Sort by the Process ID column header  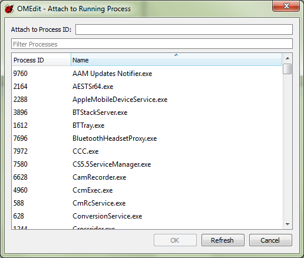coord(41,59)
